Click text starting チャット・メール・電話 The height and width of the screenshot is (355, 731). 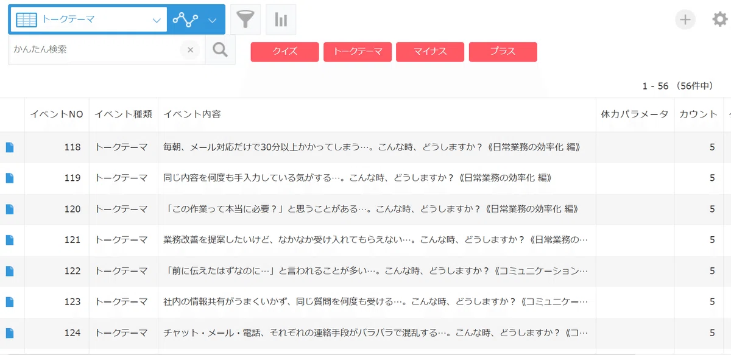(x=376, y=332)
